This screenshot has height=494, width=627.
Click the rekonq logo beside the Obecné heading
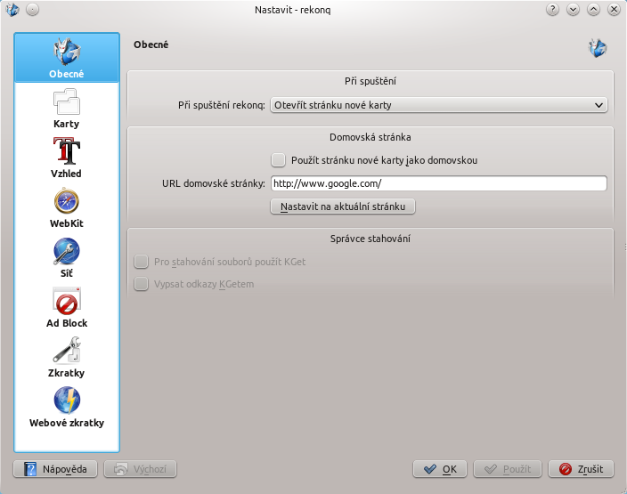pos(598,48)
